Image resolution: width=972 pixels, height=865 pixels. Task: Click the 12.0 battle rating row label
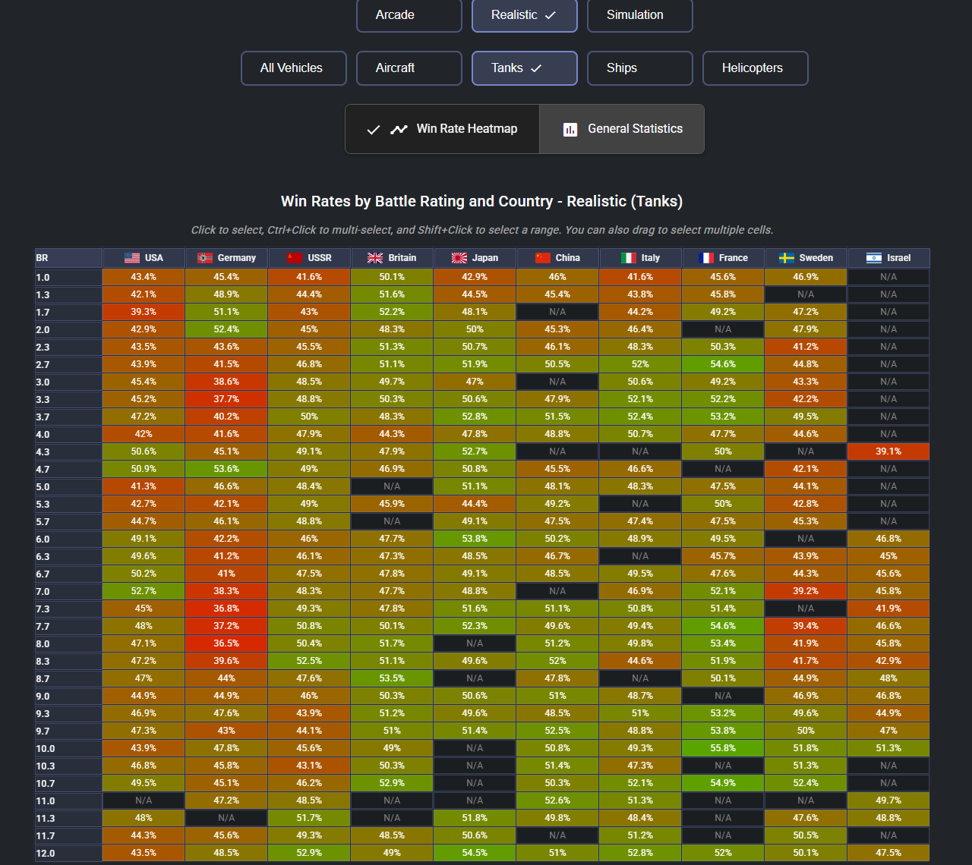[68, 854]
